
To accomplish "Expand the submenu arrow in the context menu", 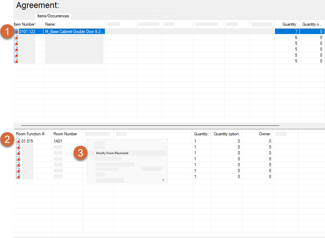I will (x=163, y=180).
